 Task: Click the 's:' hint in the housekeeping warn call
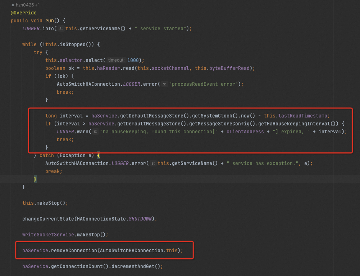click(x=95, y=132)
